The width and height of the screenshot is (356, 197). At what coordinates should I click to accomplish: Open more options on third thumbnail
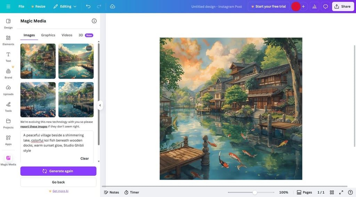click(51, 87)
